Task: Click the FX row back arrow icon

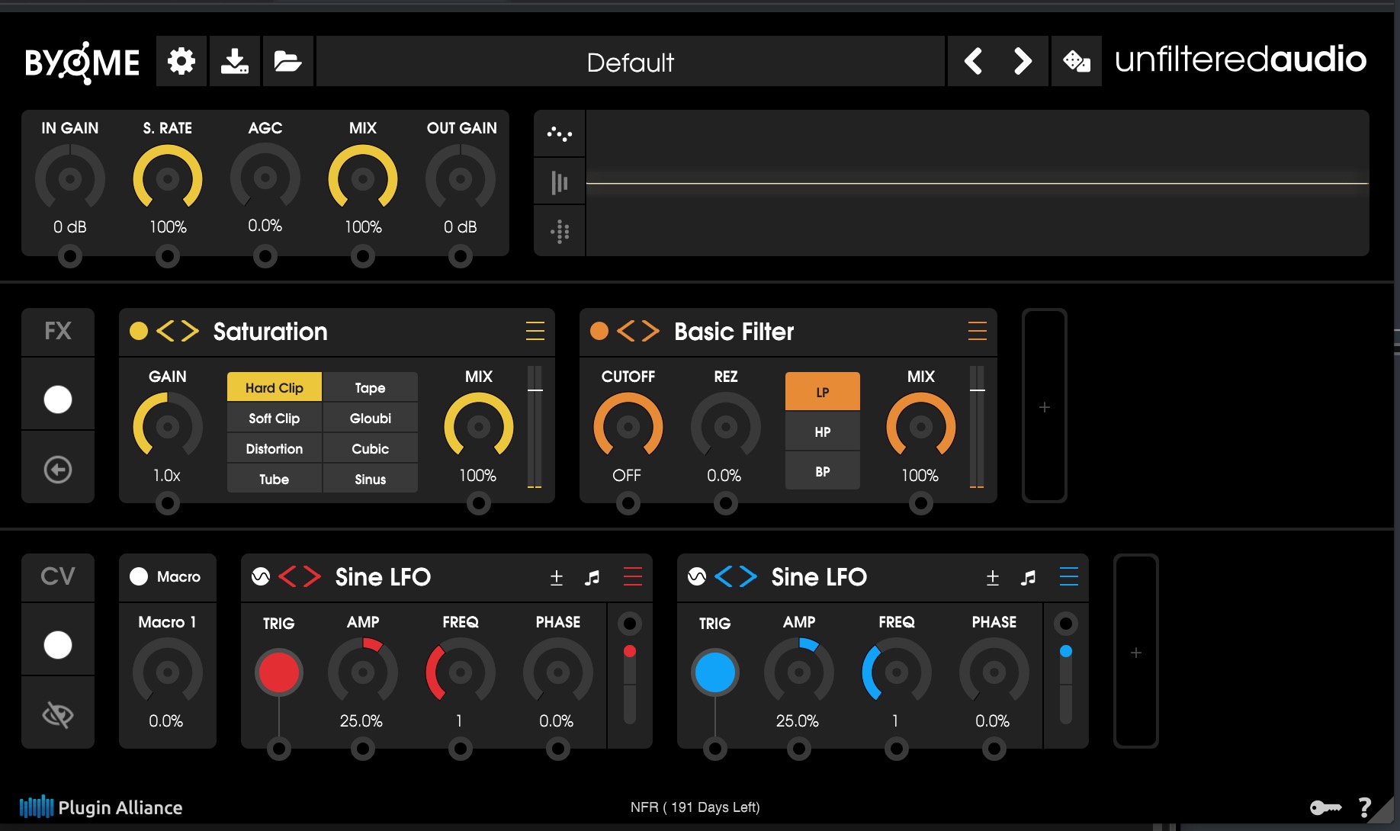Action: click(58, 469)
